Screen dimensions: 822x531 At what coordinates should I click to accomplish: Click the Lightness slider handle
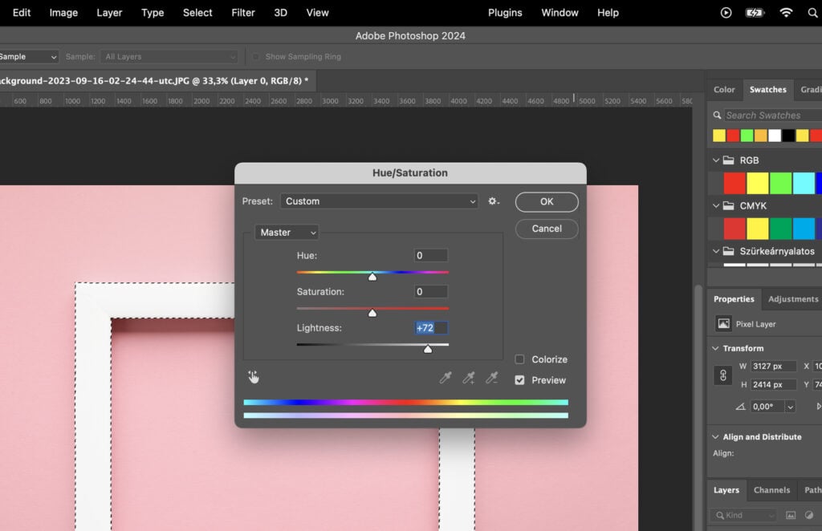click(x=428, y=348)
